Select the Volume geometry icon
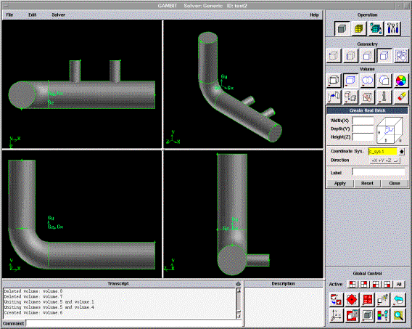Viewport: 412px width, 329px height. click(x=384, y=56)
